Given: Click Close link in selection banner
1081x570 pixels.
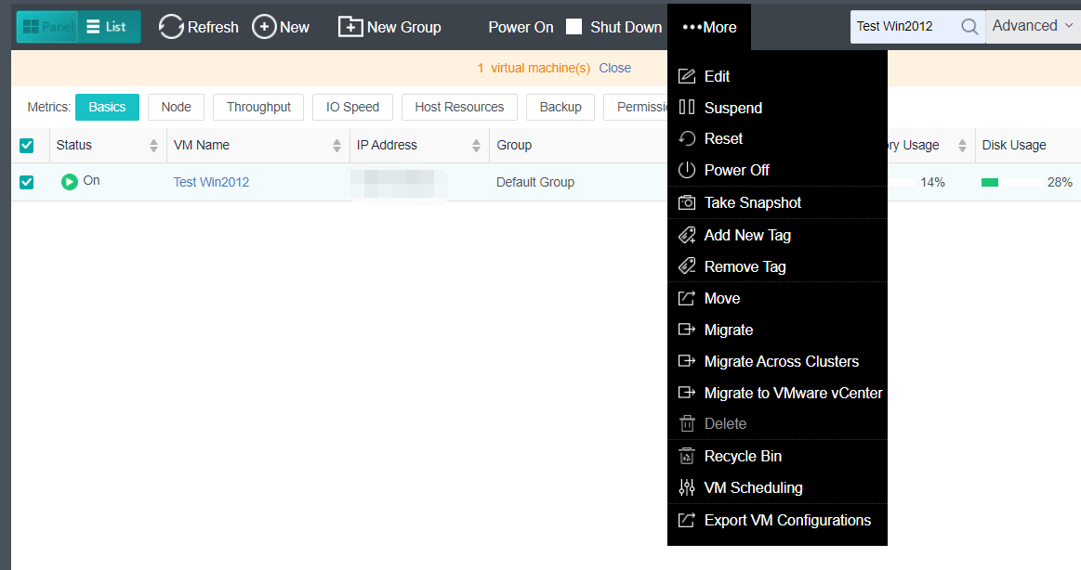Looking at the screenshot, I should (614, 68).
